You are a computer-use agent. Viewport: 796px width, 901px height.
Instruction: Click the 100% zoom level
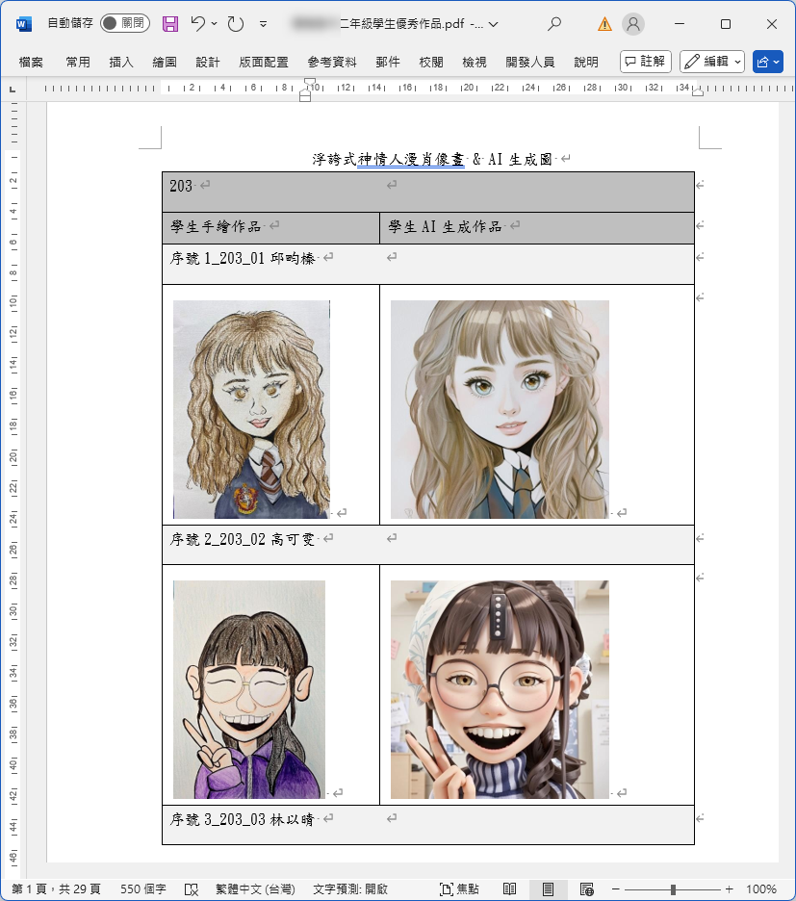(x=761, y=888)
